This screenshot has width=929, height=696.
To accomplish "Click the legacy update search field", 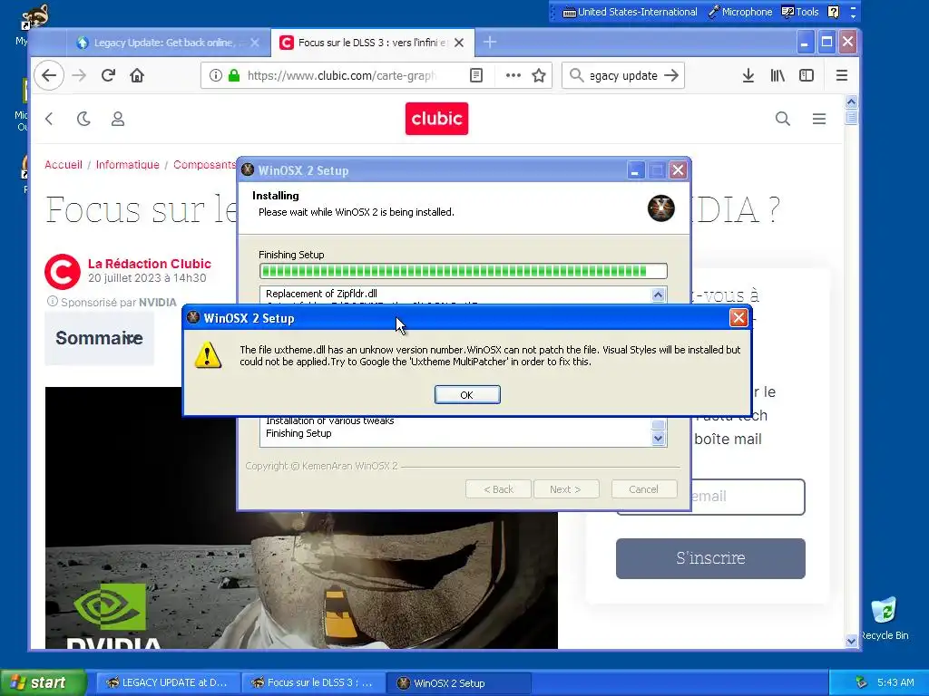I will point(622,75).
